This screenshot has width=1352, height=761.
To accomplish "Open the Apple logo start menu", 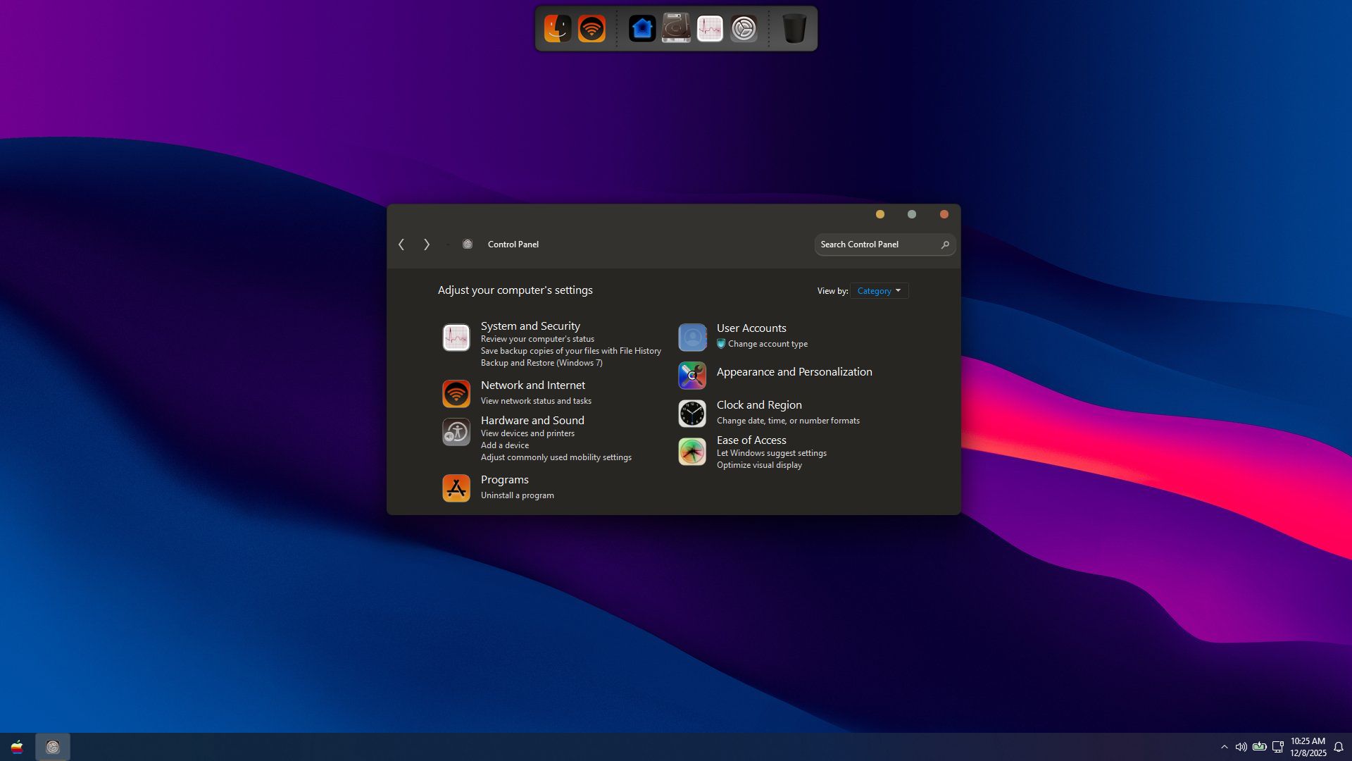I will (x=17, y=747).
